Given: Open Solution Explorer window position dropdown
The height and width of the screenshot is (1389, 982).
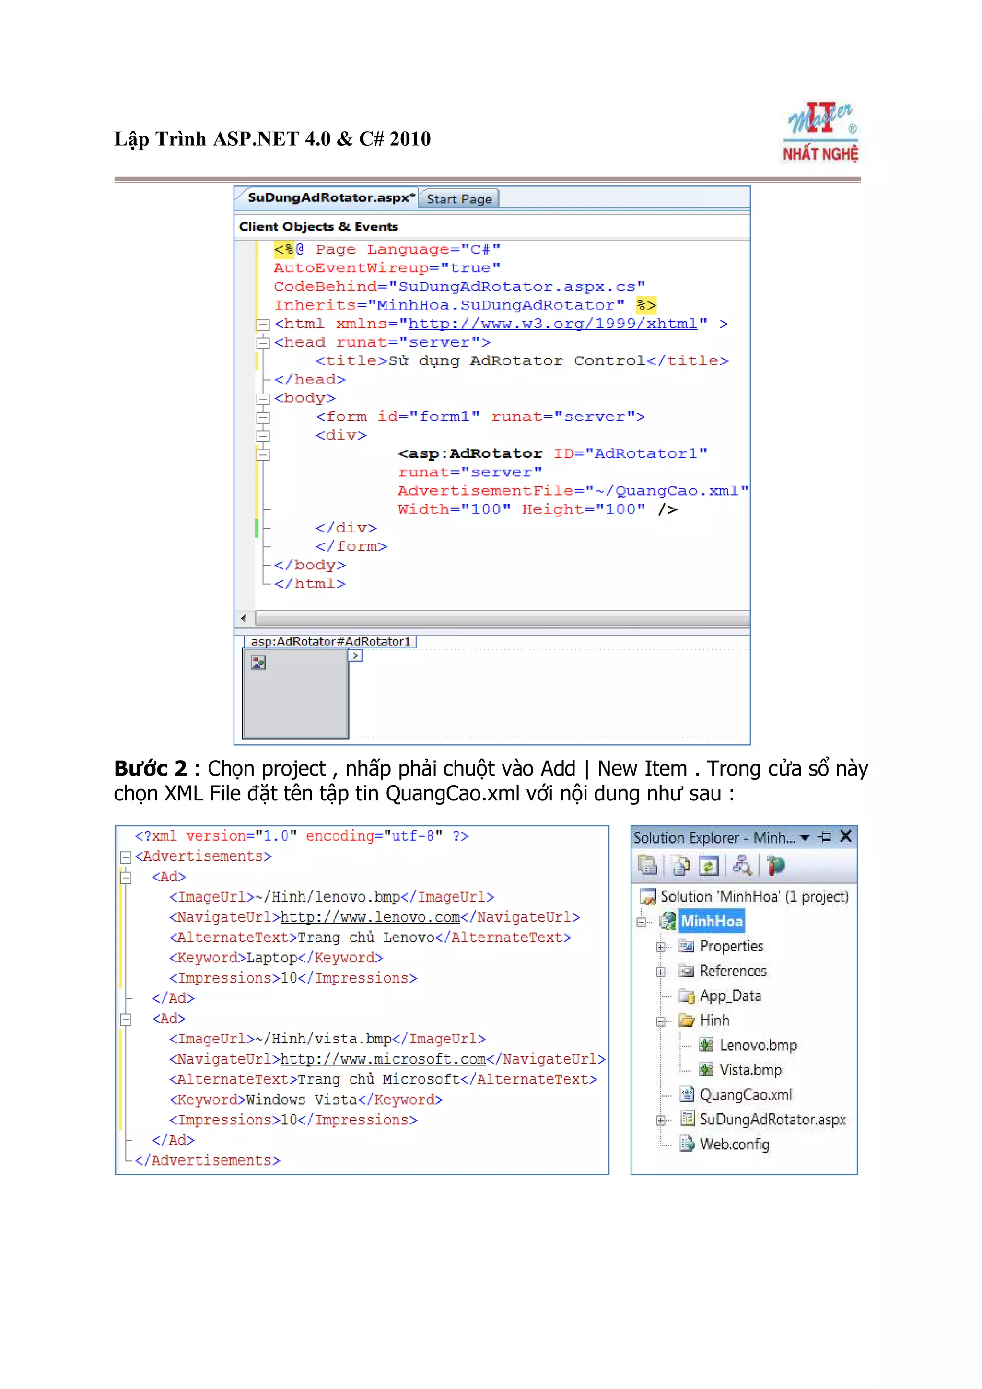Looking at the screenshot, I should 805,837.
